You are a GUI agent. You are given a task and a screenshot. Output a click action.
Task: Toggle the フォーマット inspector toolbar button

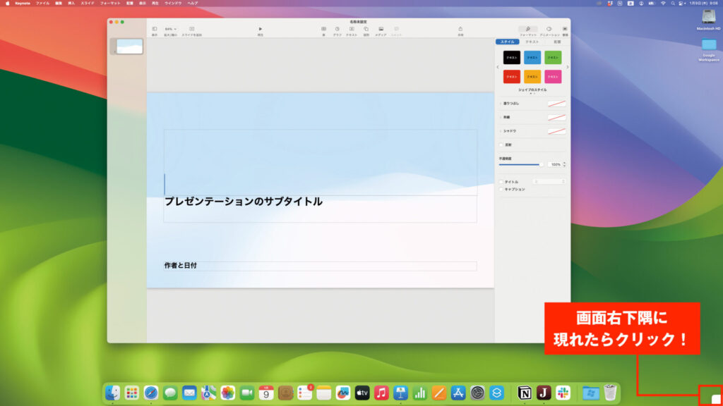click(x=528, y=31)
